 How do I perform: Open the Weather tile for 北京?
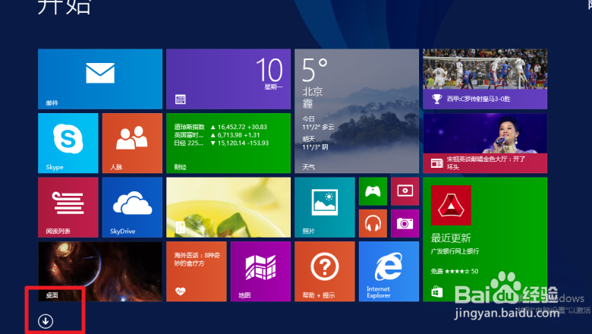[x=357, y=111]
